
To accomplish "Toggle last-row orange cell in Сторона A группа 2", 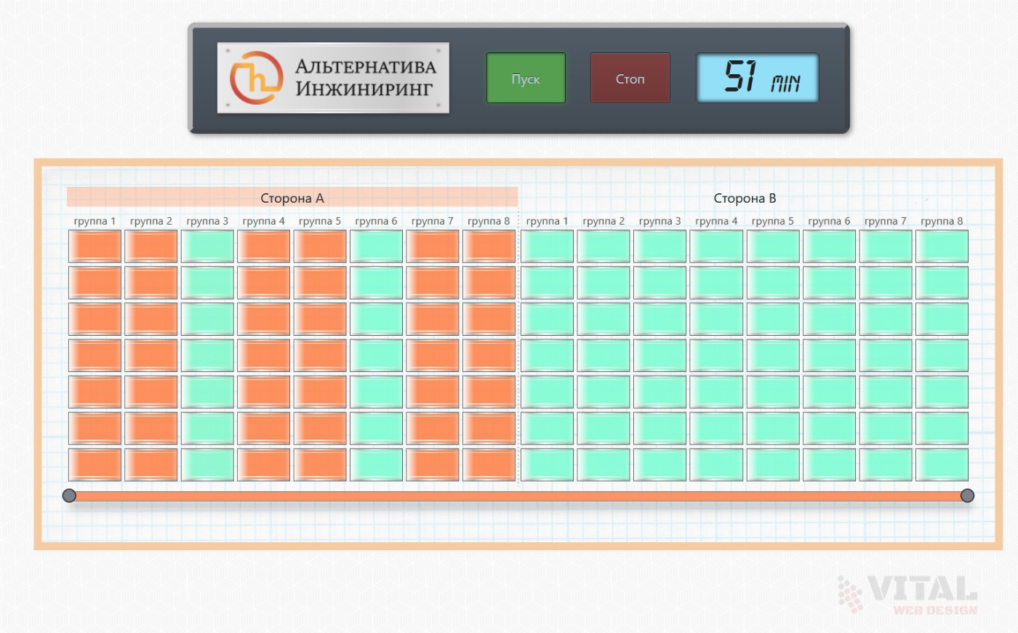I will [151, 464].
